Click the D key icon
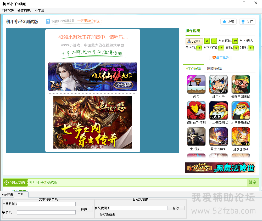The height and width of the screenshot is (221, 262). pos(214,41)
